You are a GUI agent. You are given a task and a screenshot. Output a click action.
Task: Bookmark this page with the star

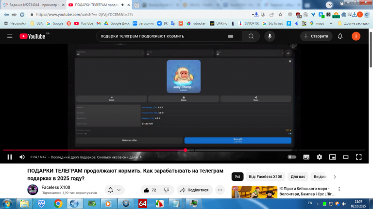point(280,15)
